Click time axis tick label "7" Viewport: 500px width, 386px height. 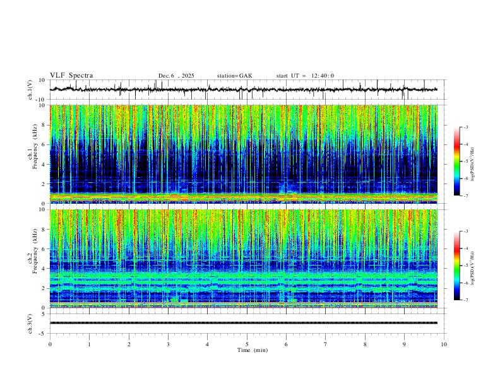point(326,344)
